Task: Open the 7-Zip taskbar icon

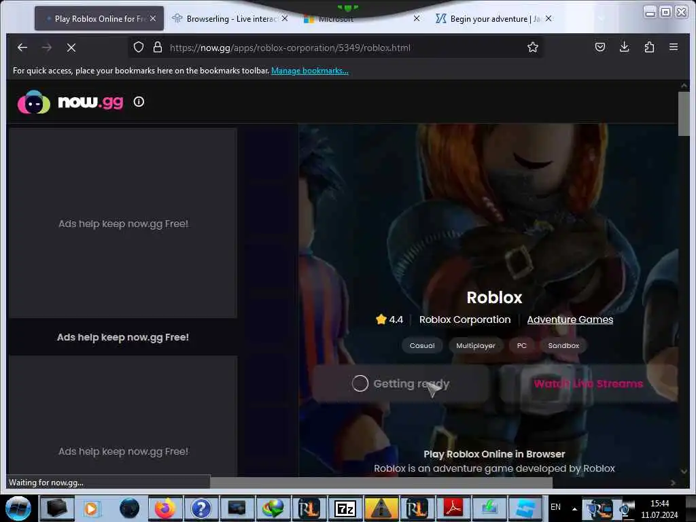Action: (x=345, y=508)
